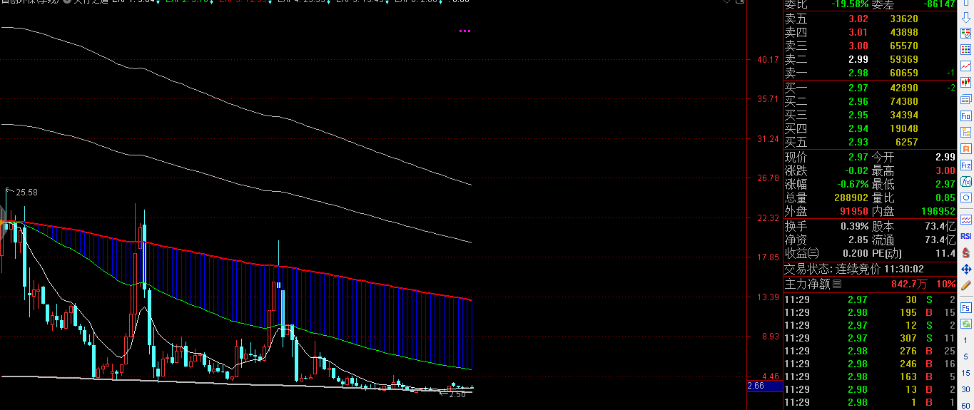Click the small list icon beside 主力净额
The image size is (974, 410).
[x=837, y=284]
